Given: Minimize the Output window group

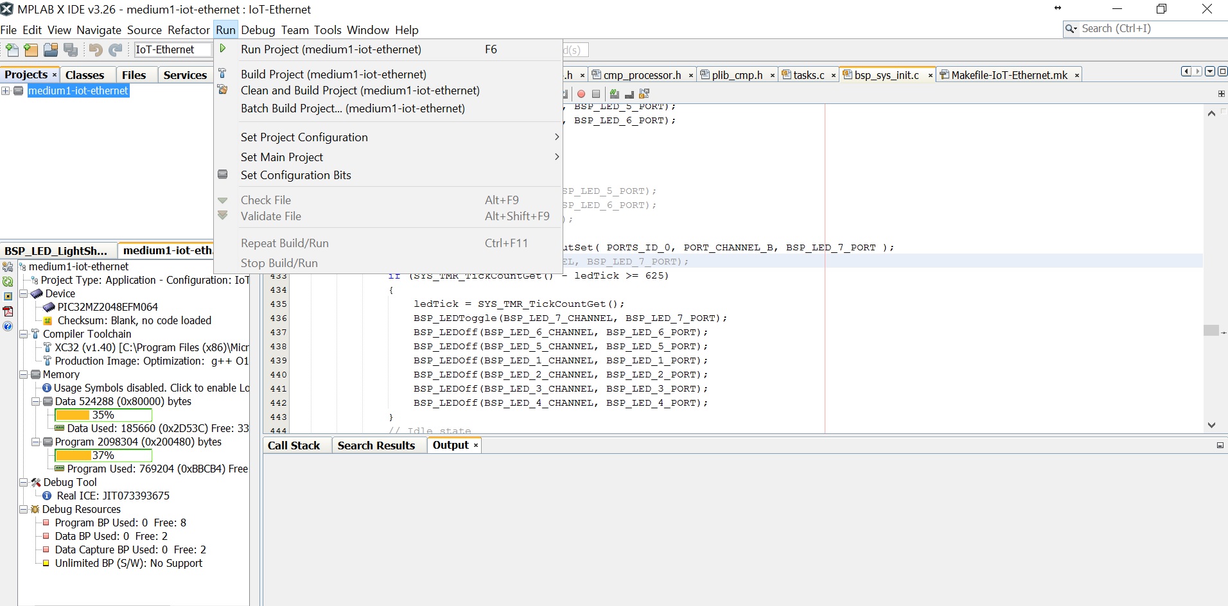Looking at the screenshot, I should click(1220, 446).
